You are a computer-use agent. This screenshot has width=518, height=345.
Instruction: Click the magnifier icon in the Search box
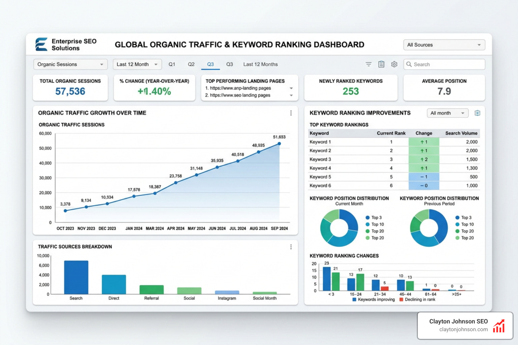tap(409, 64)
